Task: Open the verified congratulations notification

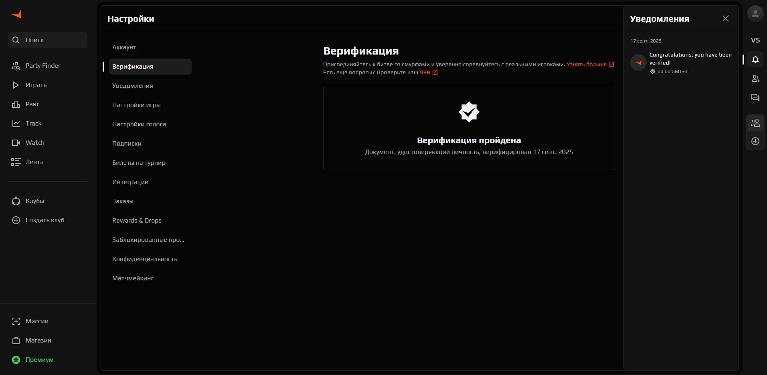Action: click(x=690, y=59)
